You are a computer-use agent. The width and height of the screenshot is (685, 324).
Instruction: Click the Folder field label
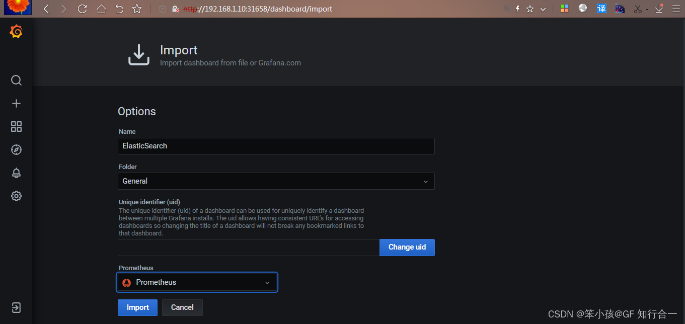(128, 167)
